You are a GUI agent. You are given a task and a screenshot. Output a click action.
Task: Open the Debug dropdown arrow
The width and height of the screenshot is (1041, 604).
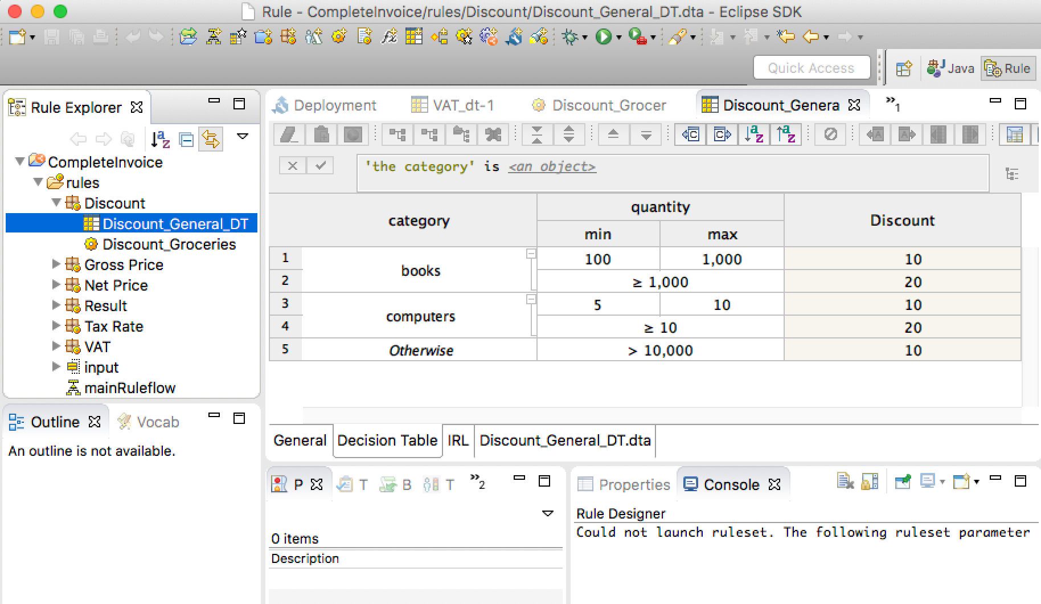[585, 38]
